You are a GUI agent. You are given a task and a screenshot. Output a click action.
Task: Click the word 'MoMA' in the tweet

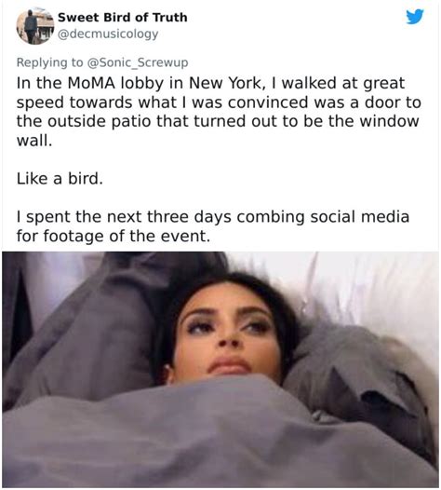[x=91, y=83]
